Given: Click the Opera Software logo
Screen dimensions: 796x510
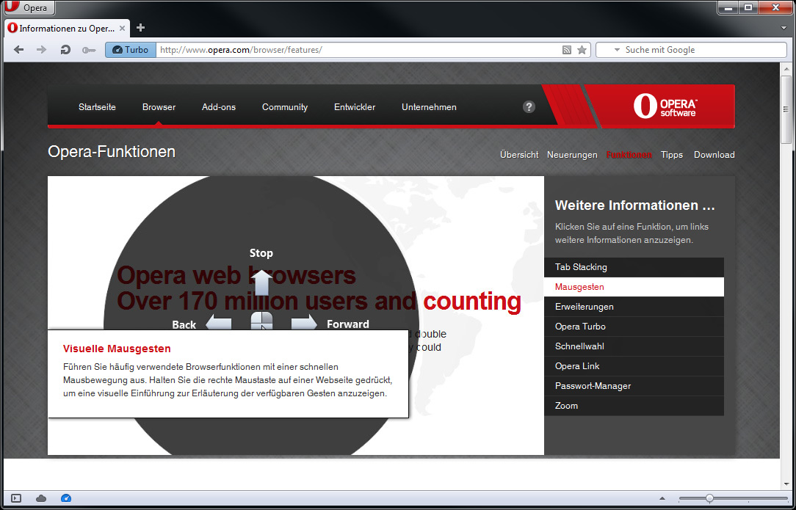Looking at the screenshot, I should (x=665, y=106).
